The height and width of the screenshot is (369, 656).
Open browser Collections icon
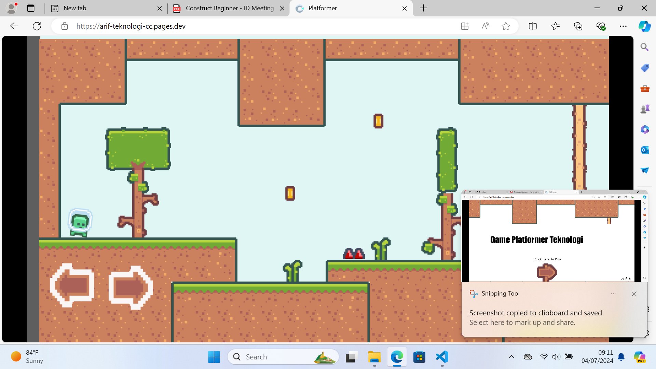click(x=578, y=26)
